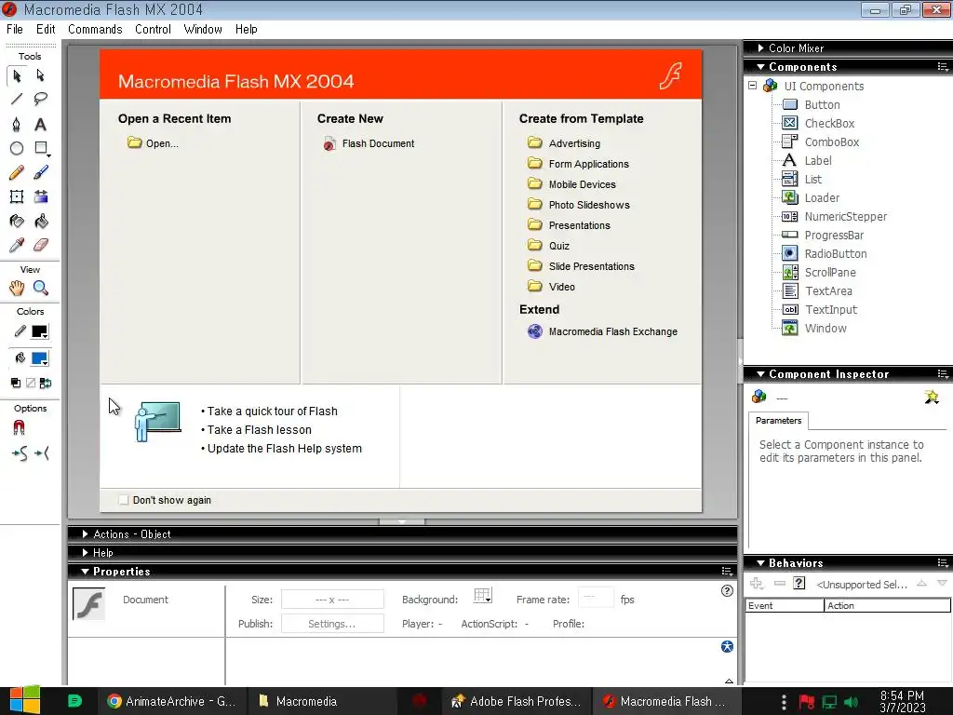Select the Free Transform tool
Viewport: 953px width, 715px height.
pos(17,196)
